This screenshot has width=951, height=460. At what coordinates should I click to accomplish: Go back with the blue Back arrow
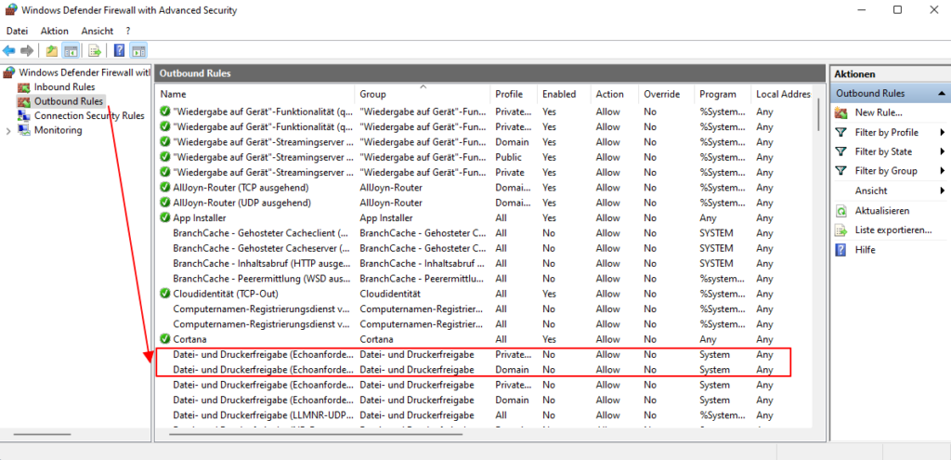click(x=9, y=50)
